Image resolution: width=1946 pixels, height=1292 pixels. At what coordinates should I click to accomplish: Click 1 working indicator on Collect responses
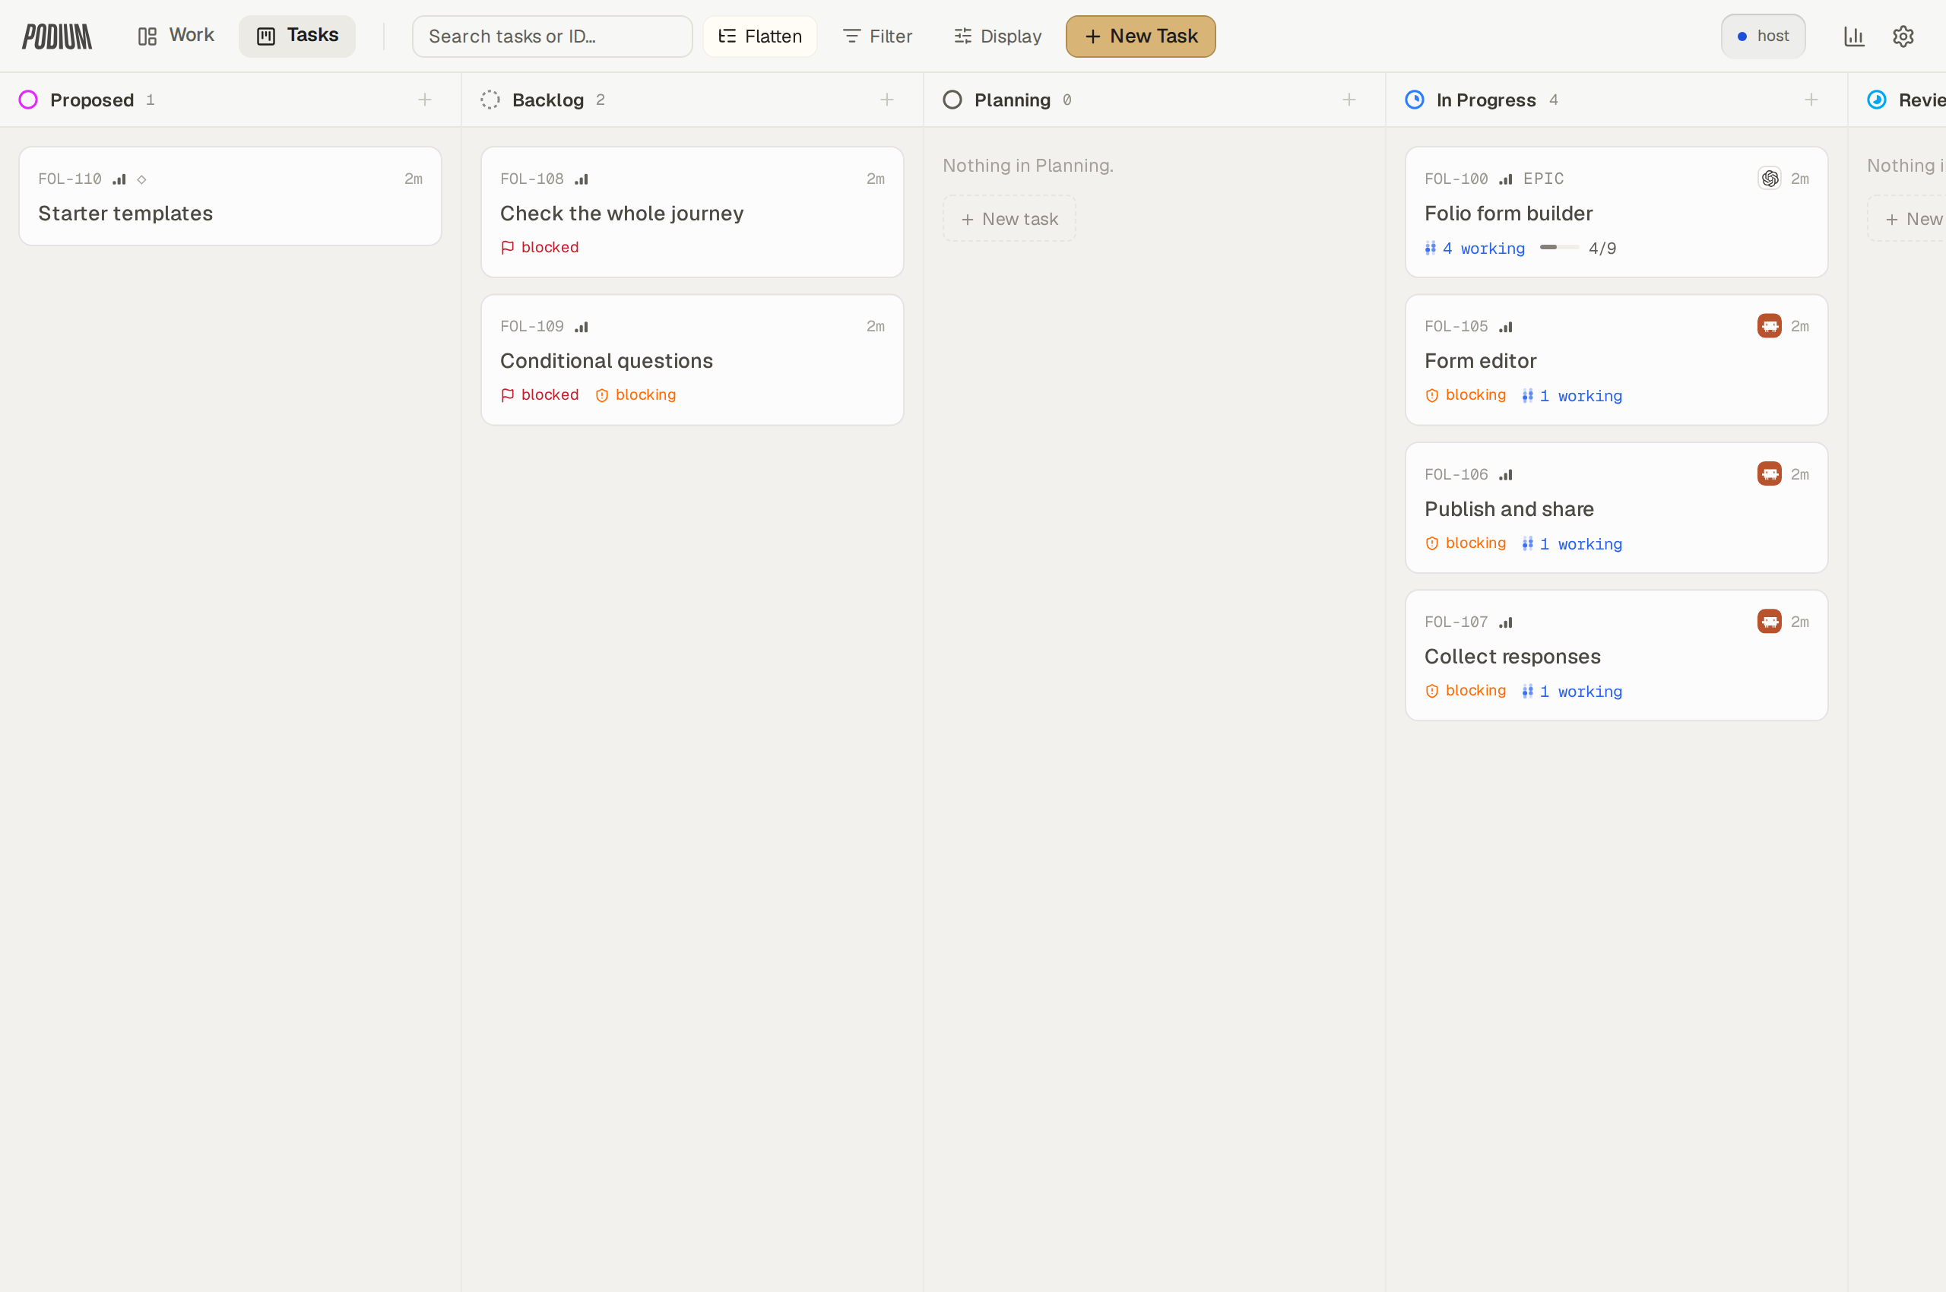tap(1572, 692)
